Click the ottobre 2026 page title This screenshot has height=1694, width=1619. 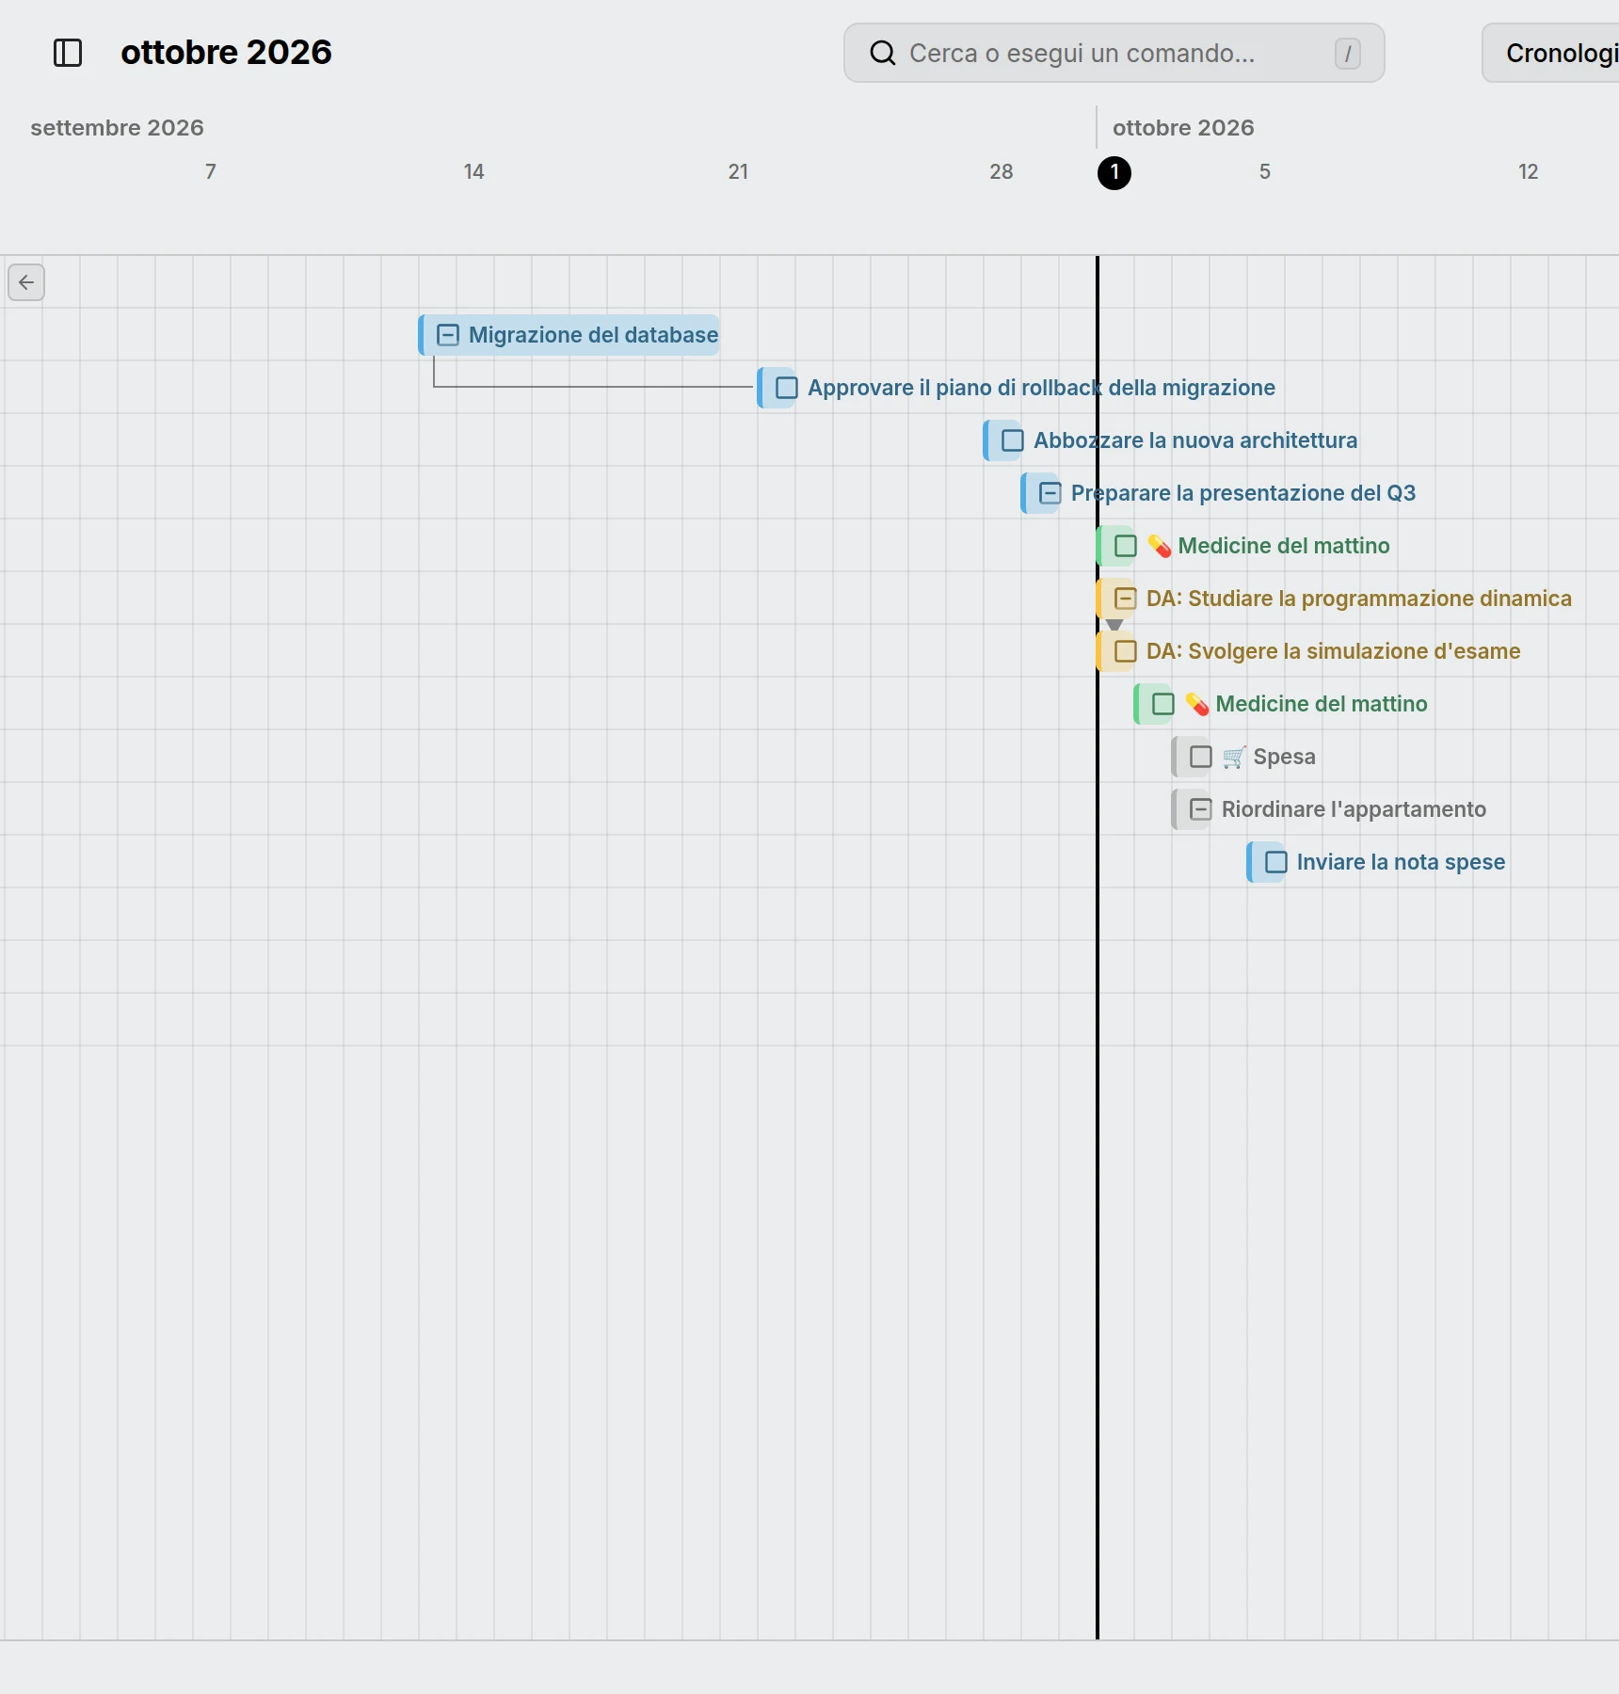point(226,52)
